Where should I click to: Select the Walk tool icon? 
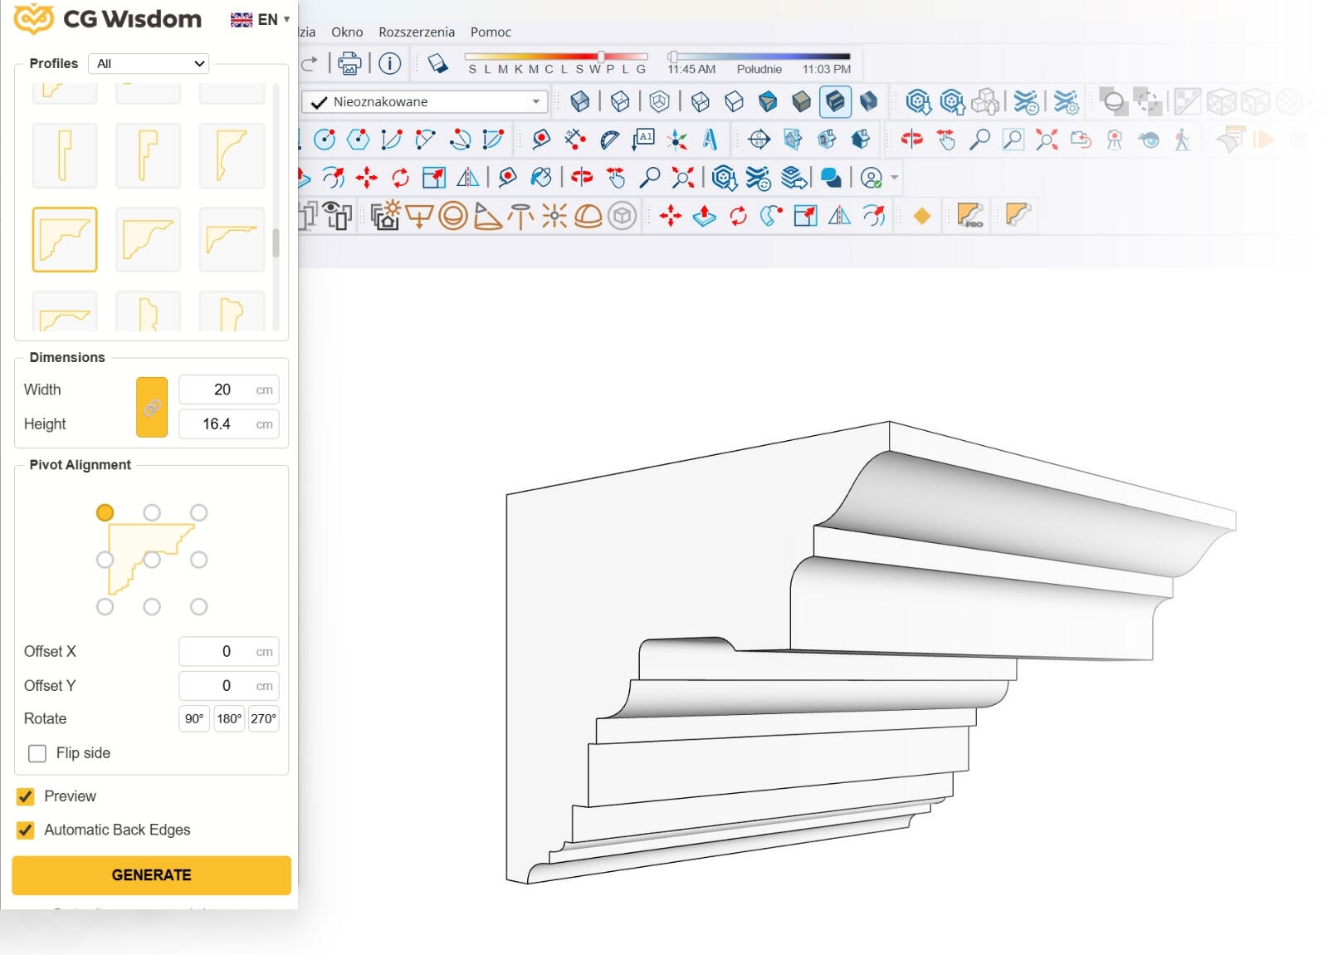1182,140
